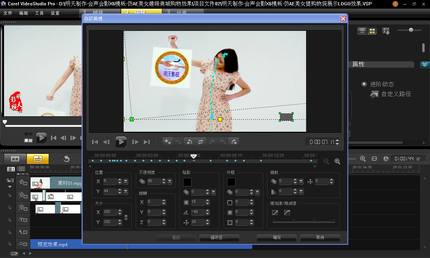This screenshot has width=430, height=258.
Task: Click project duration clock icon
Action: click(386, 158)
